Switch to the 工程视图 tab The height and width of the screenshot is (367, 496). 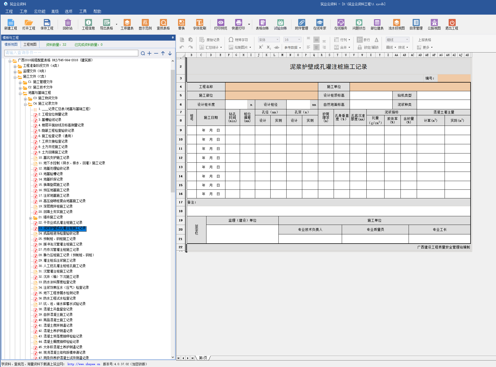tap(30, 44)
